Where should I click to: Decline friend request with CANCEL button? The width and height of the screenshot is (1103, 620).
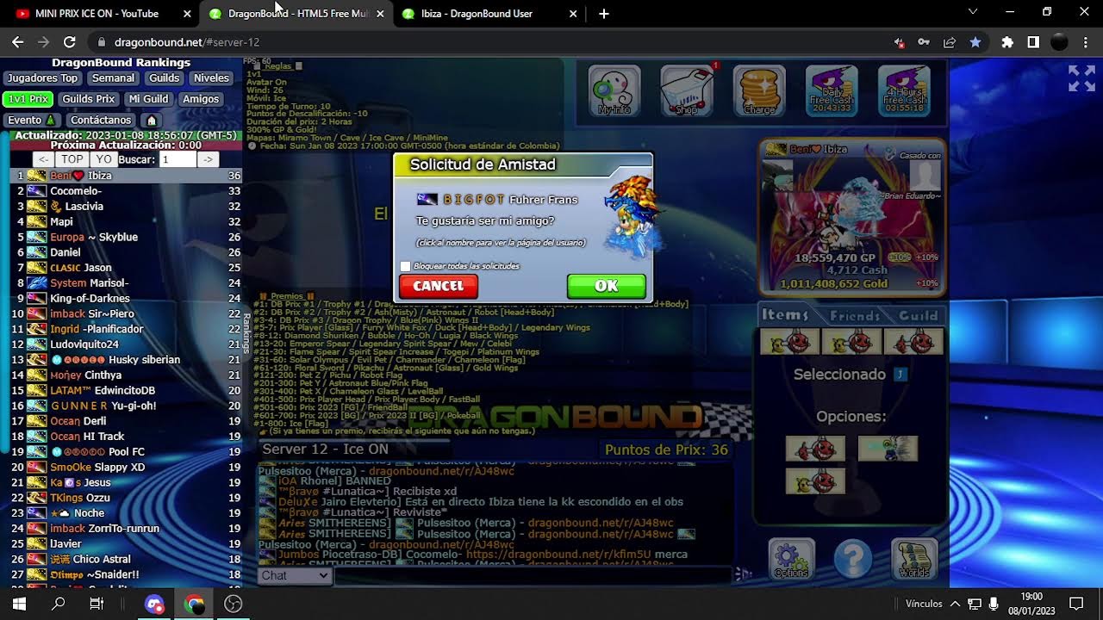[439, 286]
